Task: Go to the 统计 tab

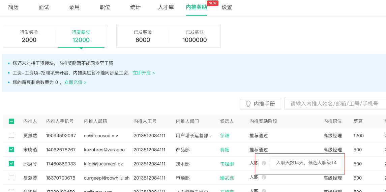Action: [135, 7]
